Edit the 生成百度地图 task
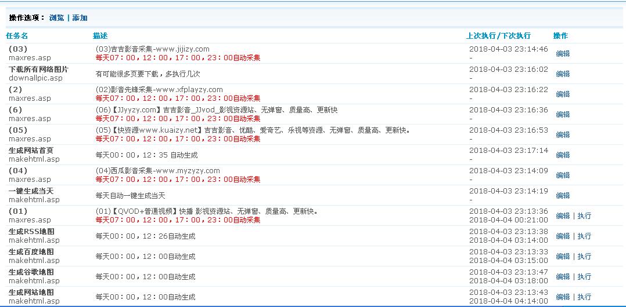Image resolution: width=626 pixels, height=307 pixels. tap(563, 257)
